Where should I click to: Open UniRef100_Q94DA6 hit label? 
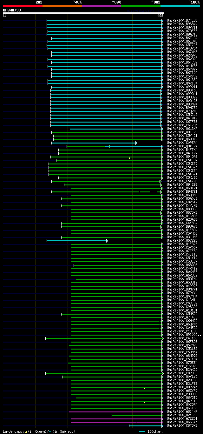(182, 157)
